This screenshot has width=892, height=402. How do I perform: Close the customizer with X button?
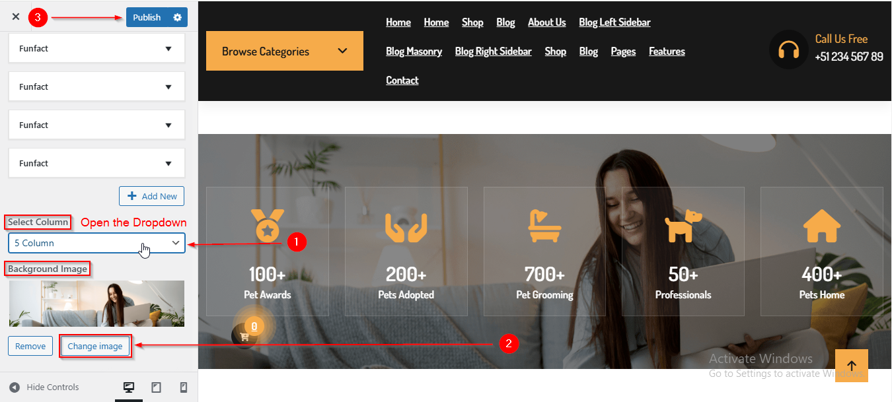click(16, 17)
